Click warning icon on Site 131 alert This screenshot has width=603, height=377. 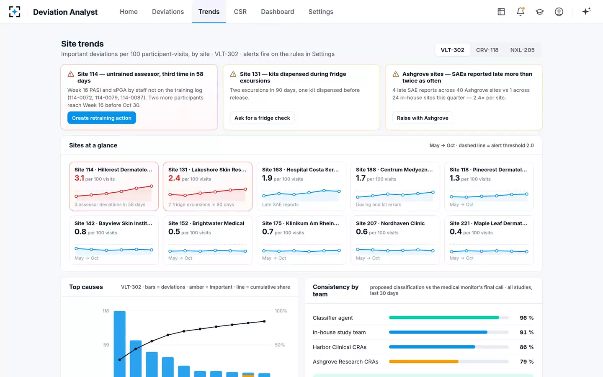click(x=233, y=74)
